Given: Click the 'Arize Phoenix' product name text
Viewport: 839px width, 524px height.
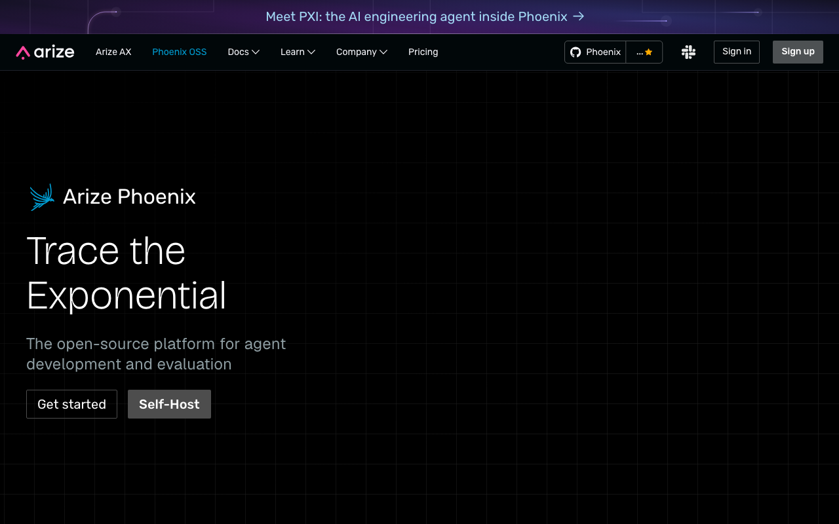Looking at the screenshot, I should tap(129, 196).
